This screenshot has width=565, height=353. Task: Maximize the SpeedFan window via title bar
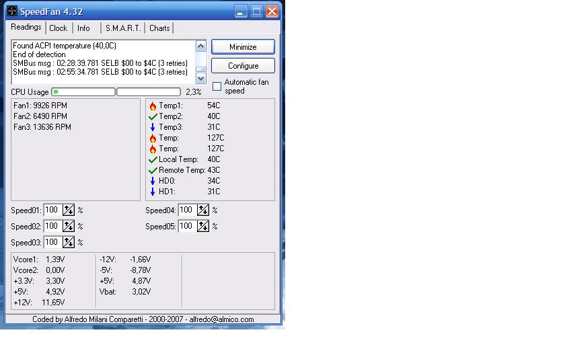click(x=256, y=11)
